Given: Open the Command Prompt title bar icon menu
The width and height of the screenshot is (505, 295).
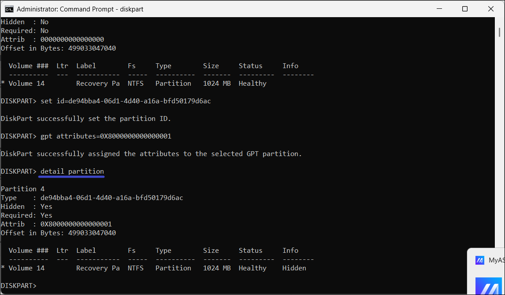Looking at the screenshot, I should (8, 9).
